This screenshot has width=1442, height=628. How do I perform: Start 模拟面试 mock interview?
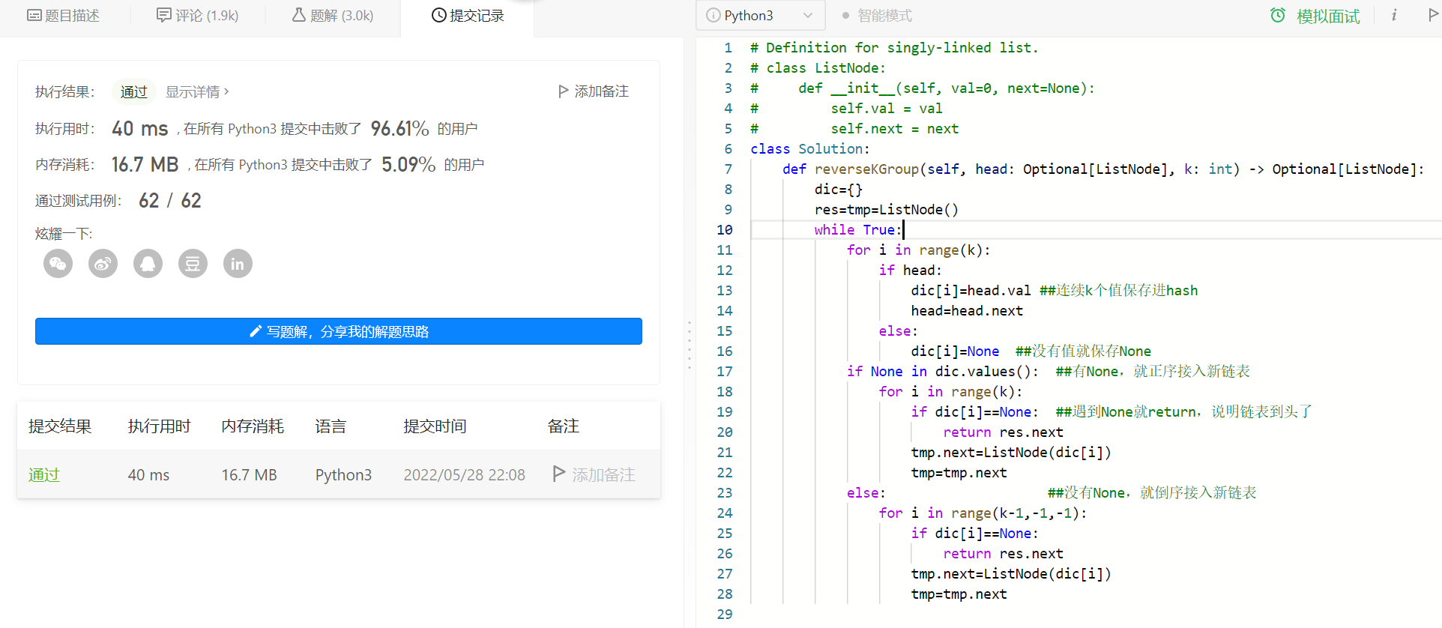tap(1328, 16)
